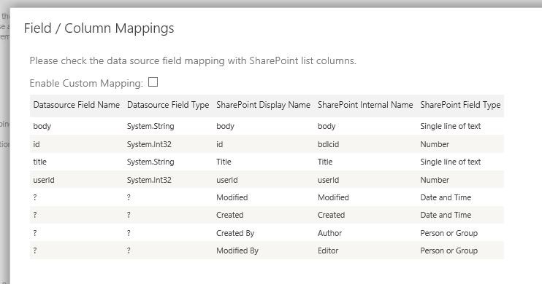Click the 'Author' internal name cell
The width and height of the screenshot is (542, 284).
point(329,233)
